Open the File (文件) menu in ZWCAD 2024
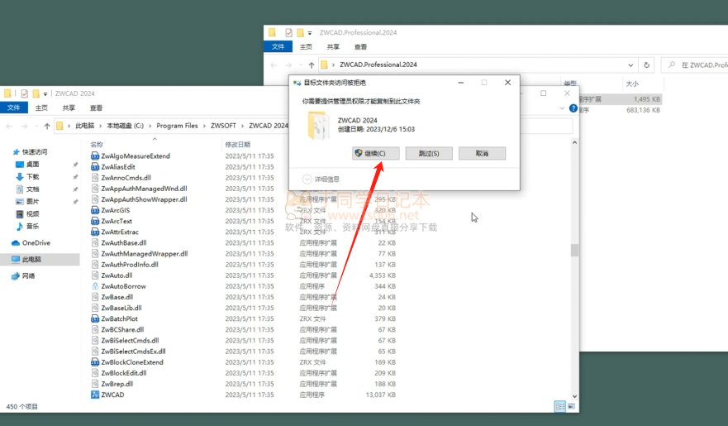The width and height of the screenshot is (728, 426). (x=14, y=108)
